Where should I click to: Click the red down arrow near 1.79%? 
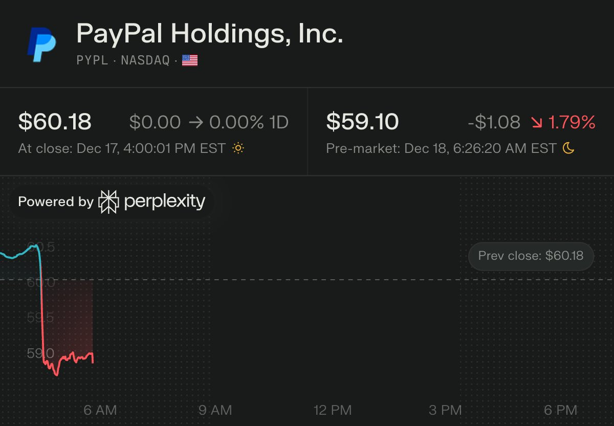pos(537,122)
